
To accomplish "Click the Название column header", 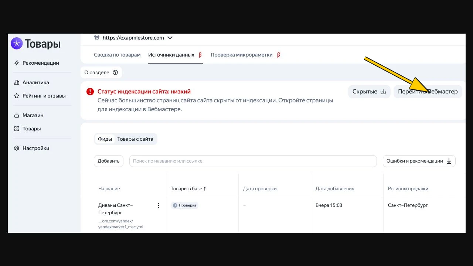I will click(109, 189).
